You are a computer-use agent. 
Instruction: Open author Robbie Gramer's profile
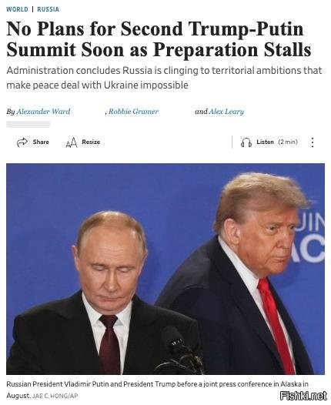(133, 112)
